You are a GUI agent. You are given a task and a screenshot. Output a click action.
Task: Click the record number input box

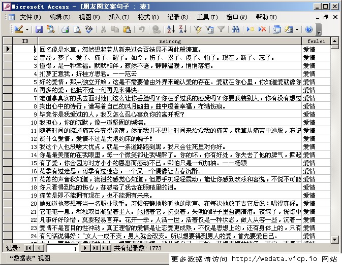pos(63,248)
